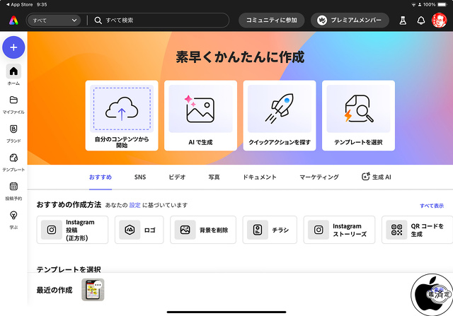The width and height of the screenshot is (453, 316).
Task: Open the プレミアムメンバー button
Action: 350,21
